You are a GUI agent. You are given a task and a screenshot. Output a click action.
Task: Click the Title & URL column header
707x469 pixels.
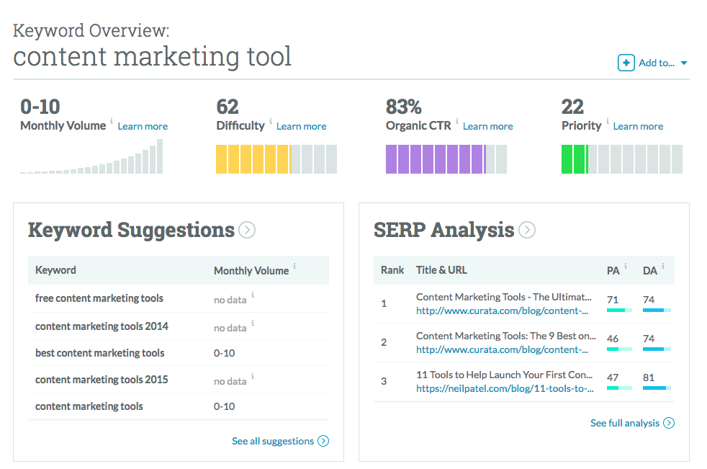pyautogui.click(x=441, y=270)
